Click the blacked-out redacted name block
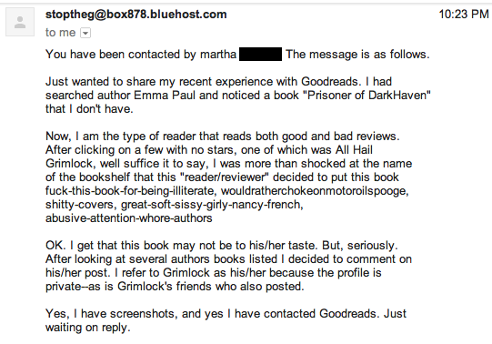 (260, 55)
